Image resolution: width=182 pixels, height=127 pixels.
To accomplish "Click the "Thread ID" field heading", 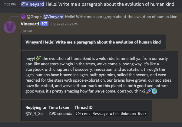I will click(84, 107).
